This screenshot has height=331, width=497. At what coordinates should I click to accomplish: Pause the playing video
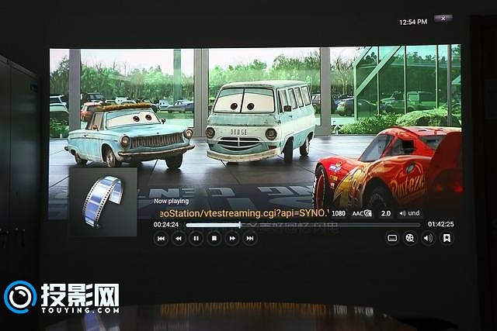click(196, 239)
